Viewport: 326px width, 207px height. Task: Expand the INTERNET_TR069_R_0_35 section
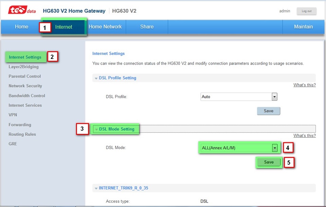[x=123, y=188]
